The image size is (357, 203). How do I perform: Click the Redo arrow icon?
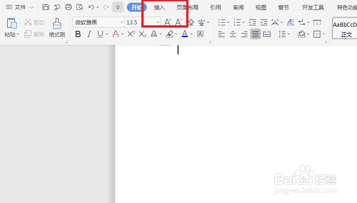(x=106, y=7)
